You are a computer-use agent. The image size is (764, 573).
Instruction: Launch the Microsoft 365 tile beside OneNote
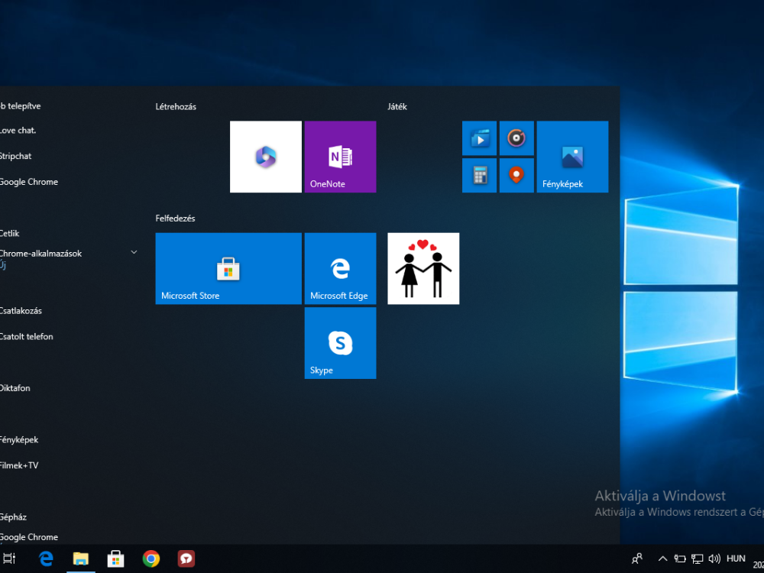[x=265, y=157]
